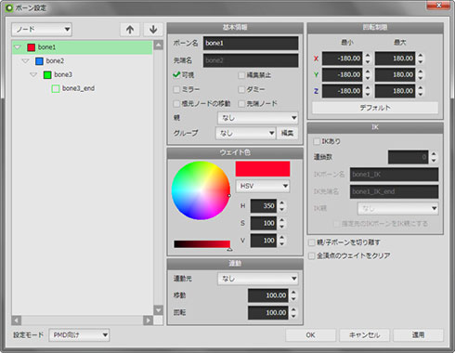Click the X maximum rotation field
The height and width of the screenshot is (353, 455).
pyautogui.click(x=395, y=59)
